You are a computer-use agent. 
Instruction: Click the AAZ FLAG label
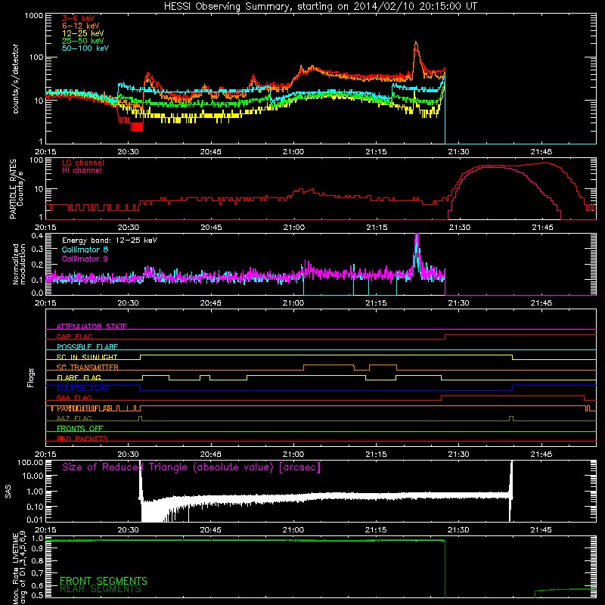coord(74,418)
